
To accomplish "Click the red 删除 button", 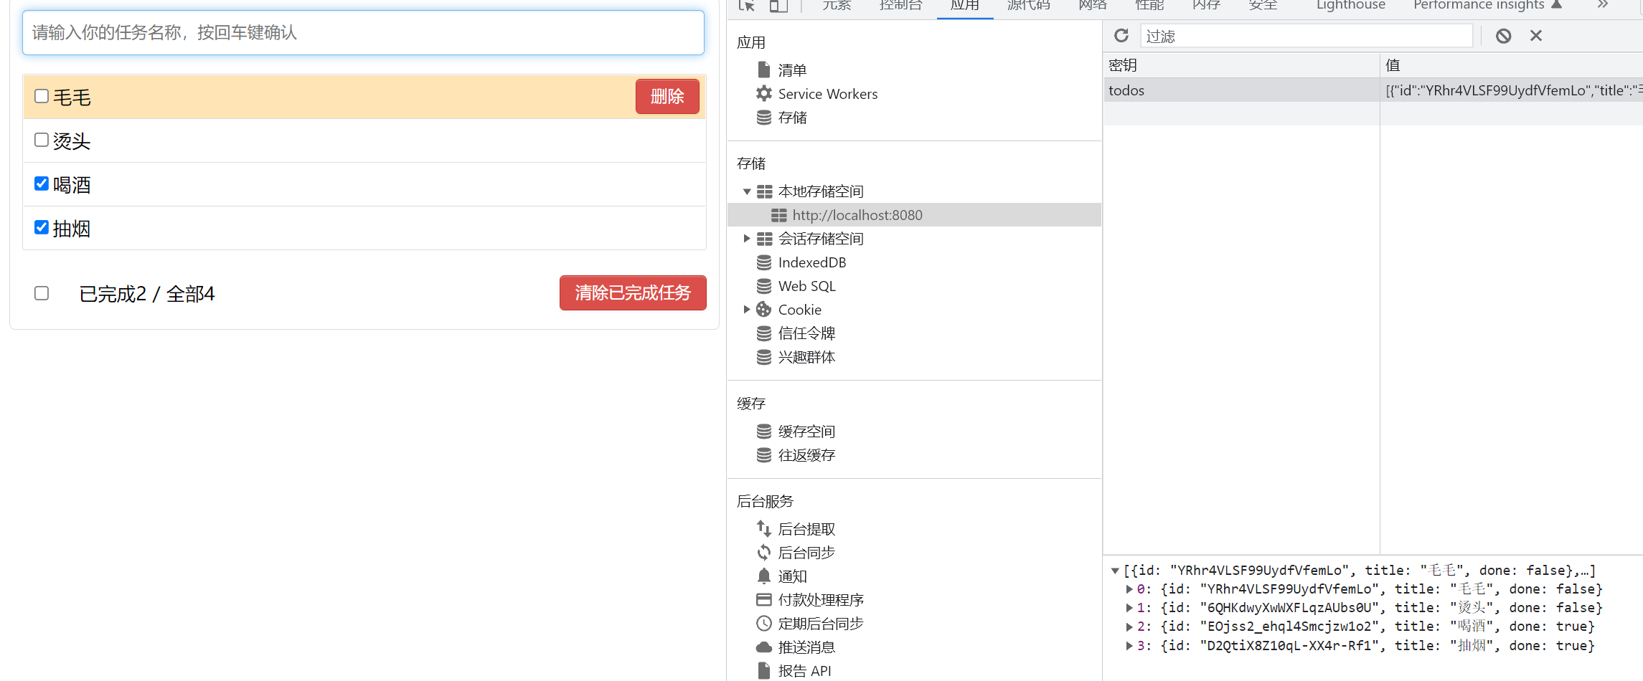I will (667, 97).
